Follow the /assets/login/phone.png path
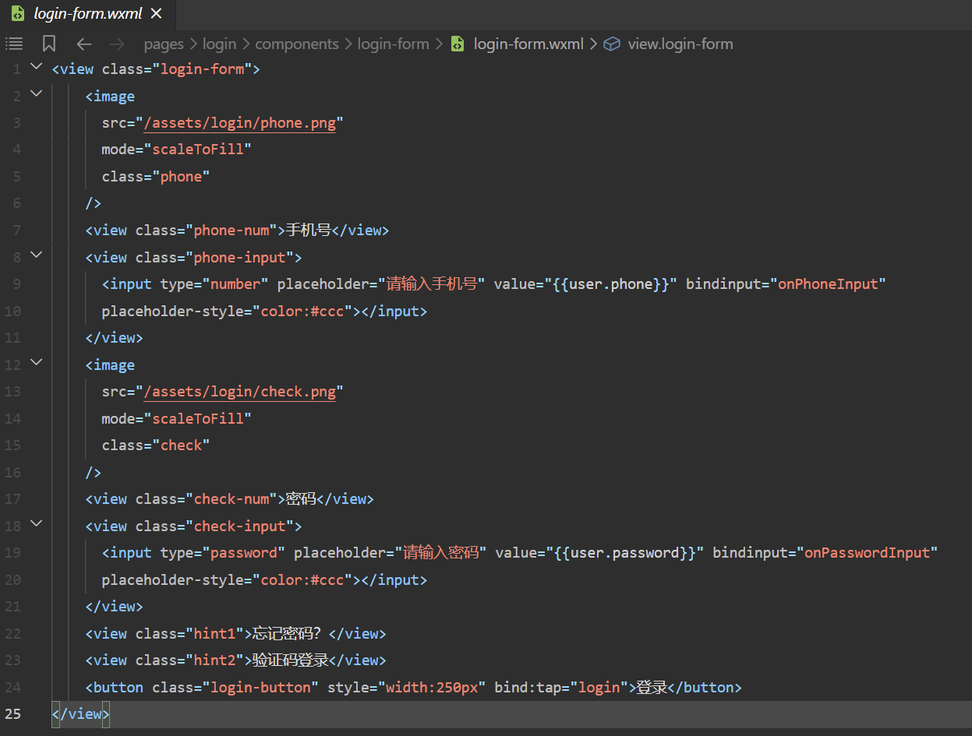972x736 pixels. pos(239,123)
